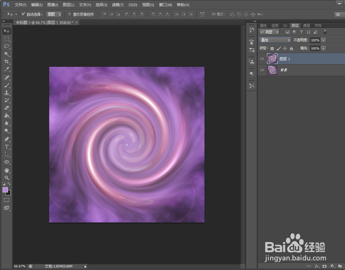Create new adjustment layer
Image resolution: width=345 pixels, height=270 pixels.
(x=332, y=266)
